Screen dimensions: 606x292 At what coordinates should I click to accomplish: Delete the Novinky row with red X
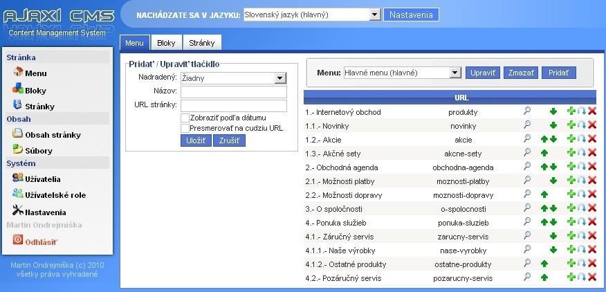592,125
